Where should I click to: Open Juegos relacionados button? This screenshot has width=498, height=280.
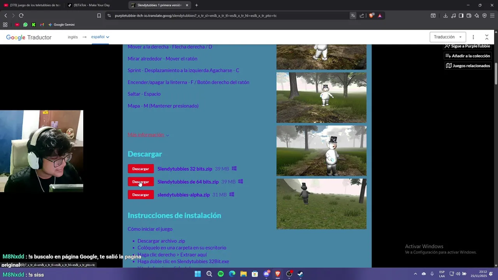tap(468, 66)
